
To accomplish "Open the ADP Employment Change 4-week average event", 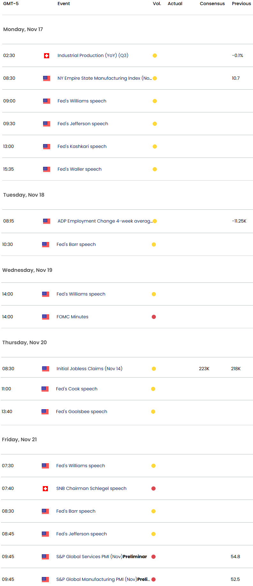I will (105, 221).
